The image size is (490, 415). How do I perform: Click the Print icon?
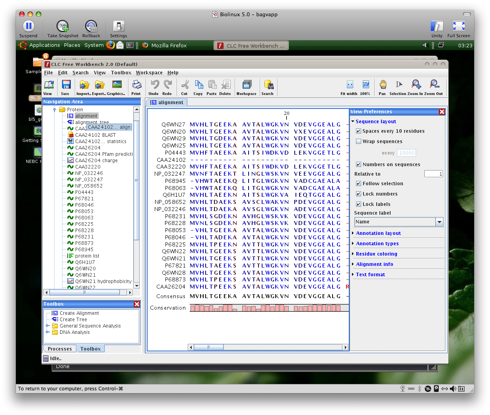136,87
